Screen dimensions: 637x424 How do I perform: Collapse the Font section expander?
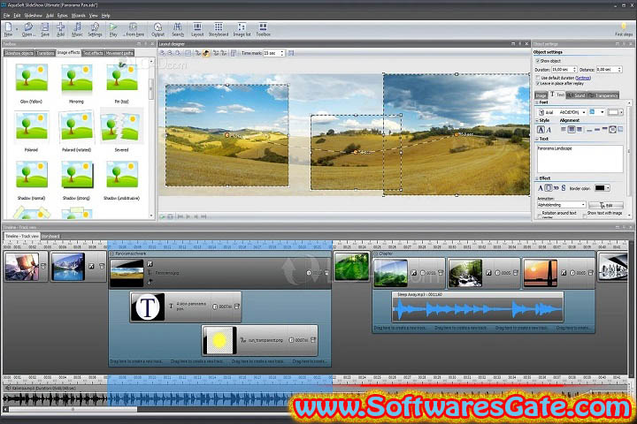[537, 102]
